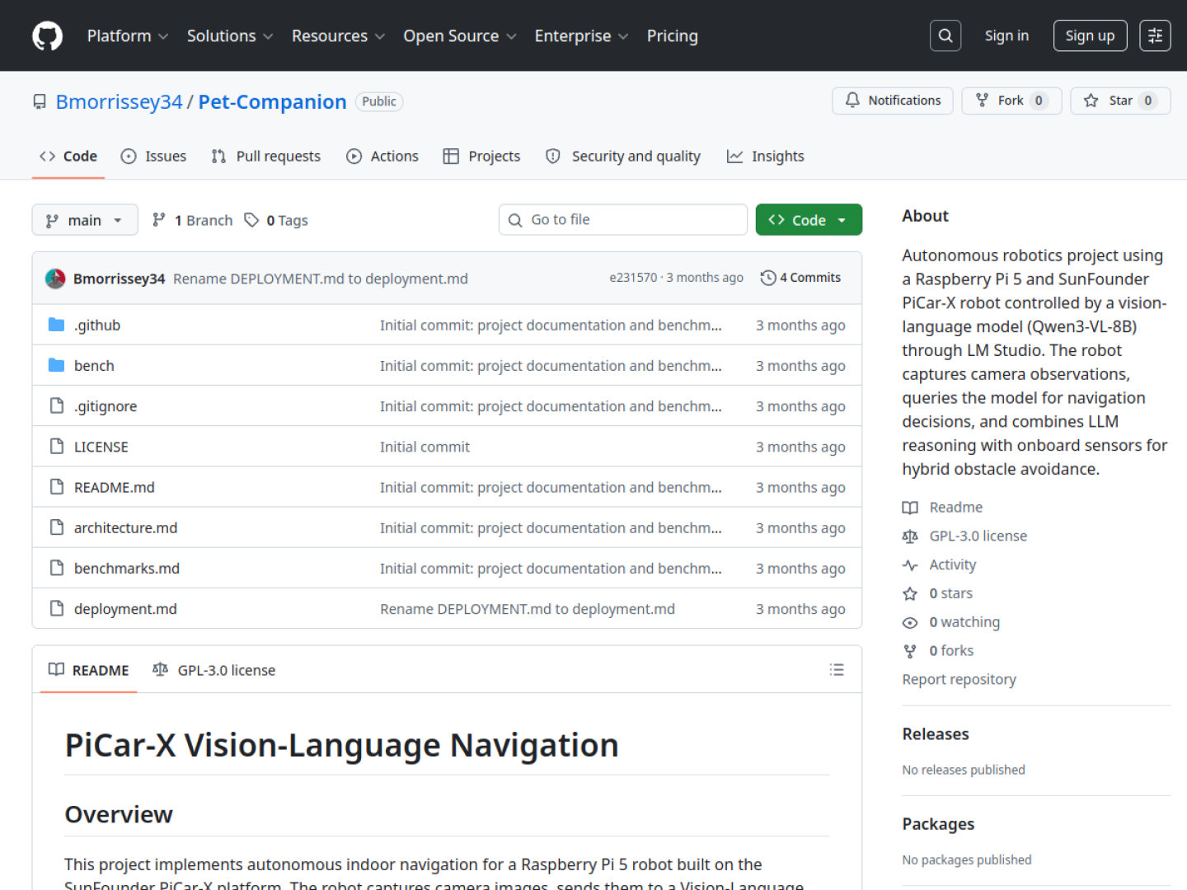Expand the Resources menu
The width and height of the screenshot is (1187, 890).
(x=338, y=35)
